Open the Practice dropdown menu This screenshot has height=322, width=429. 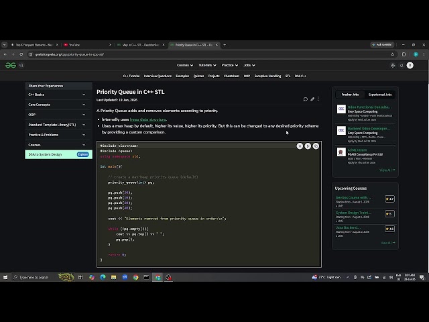(x=229, y=65)
